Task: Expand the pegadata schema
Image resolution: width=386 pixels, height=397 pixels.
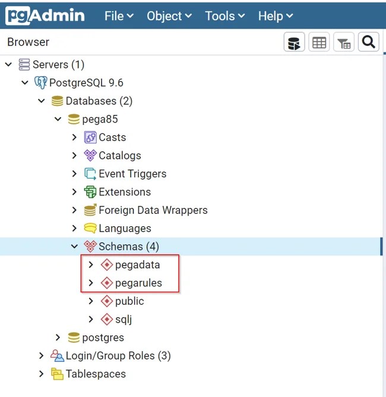Action: [x=91, y=265]
